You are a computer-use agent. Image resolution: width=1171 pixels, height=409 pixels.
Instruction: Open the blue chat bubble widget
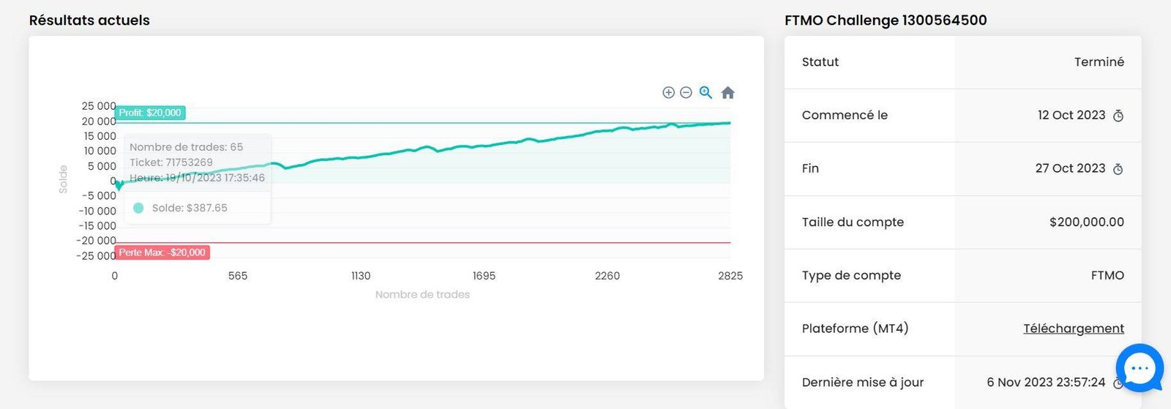1139,368
